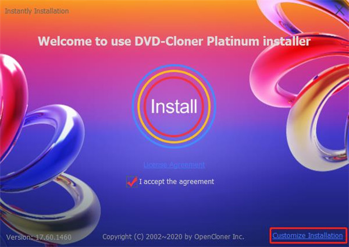349x247 pixels.
Task: Click the yellow ring around Install
Action: [x=174, y=71]
